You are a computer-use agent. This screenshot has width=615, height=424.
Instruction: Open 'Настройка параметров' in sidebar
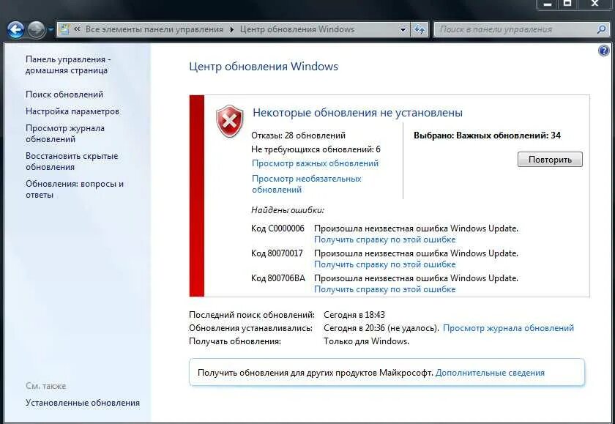coord(72,111)
